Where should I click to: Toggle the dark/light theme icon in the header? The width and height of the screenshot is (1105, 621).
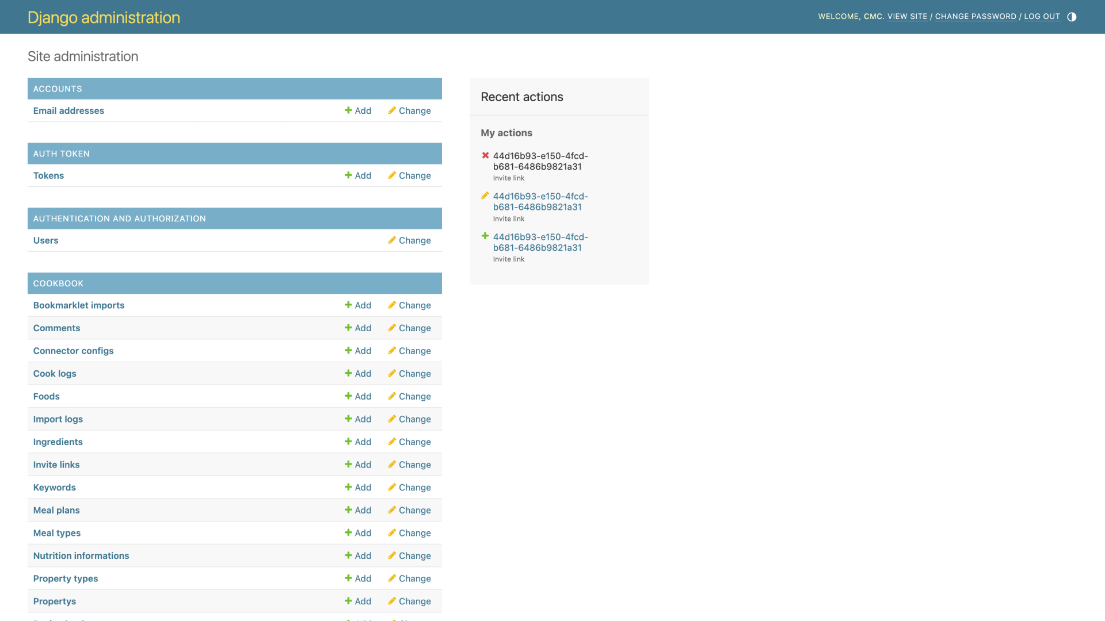point(1072,17)
